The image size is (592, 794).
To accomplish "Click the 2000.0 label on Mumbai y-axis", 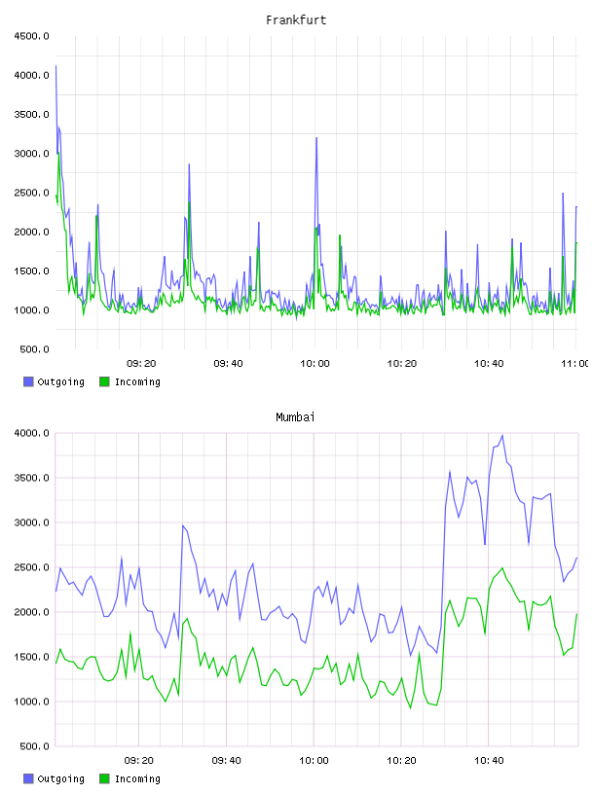I will click(31, 612).
